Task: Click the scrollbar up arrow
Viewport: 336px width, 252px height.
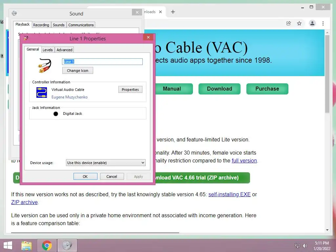Action: (x=327, y=32)
